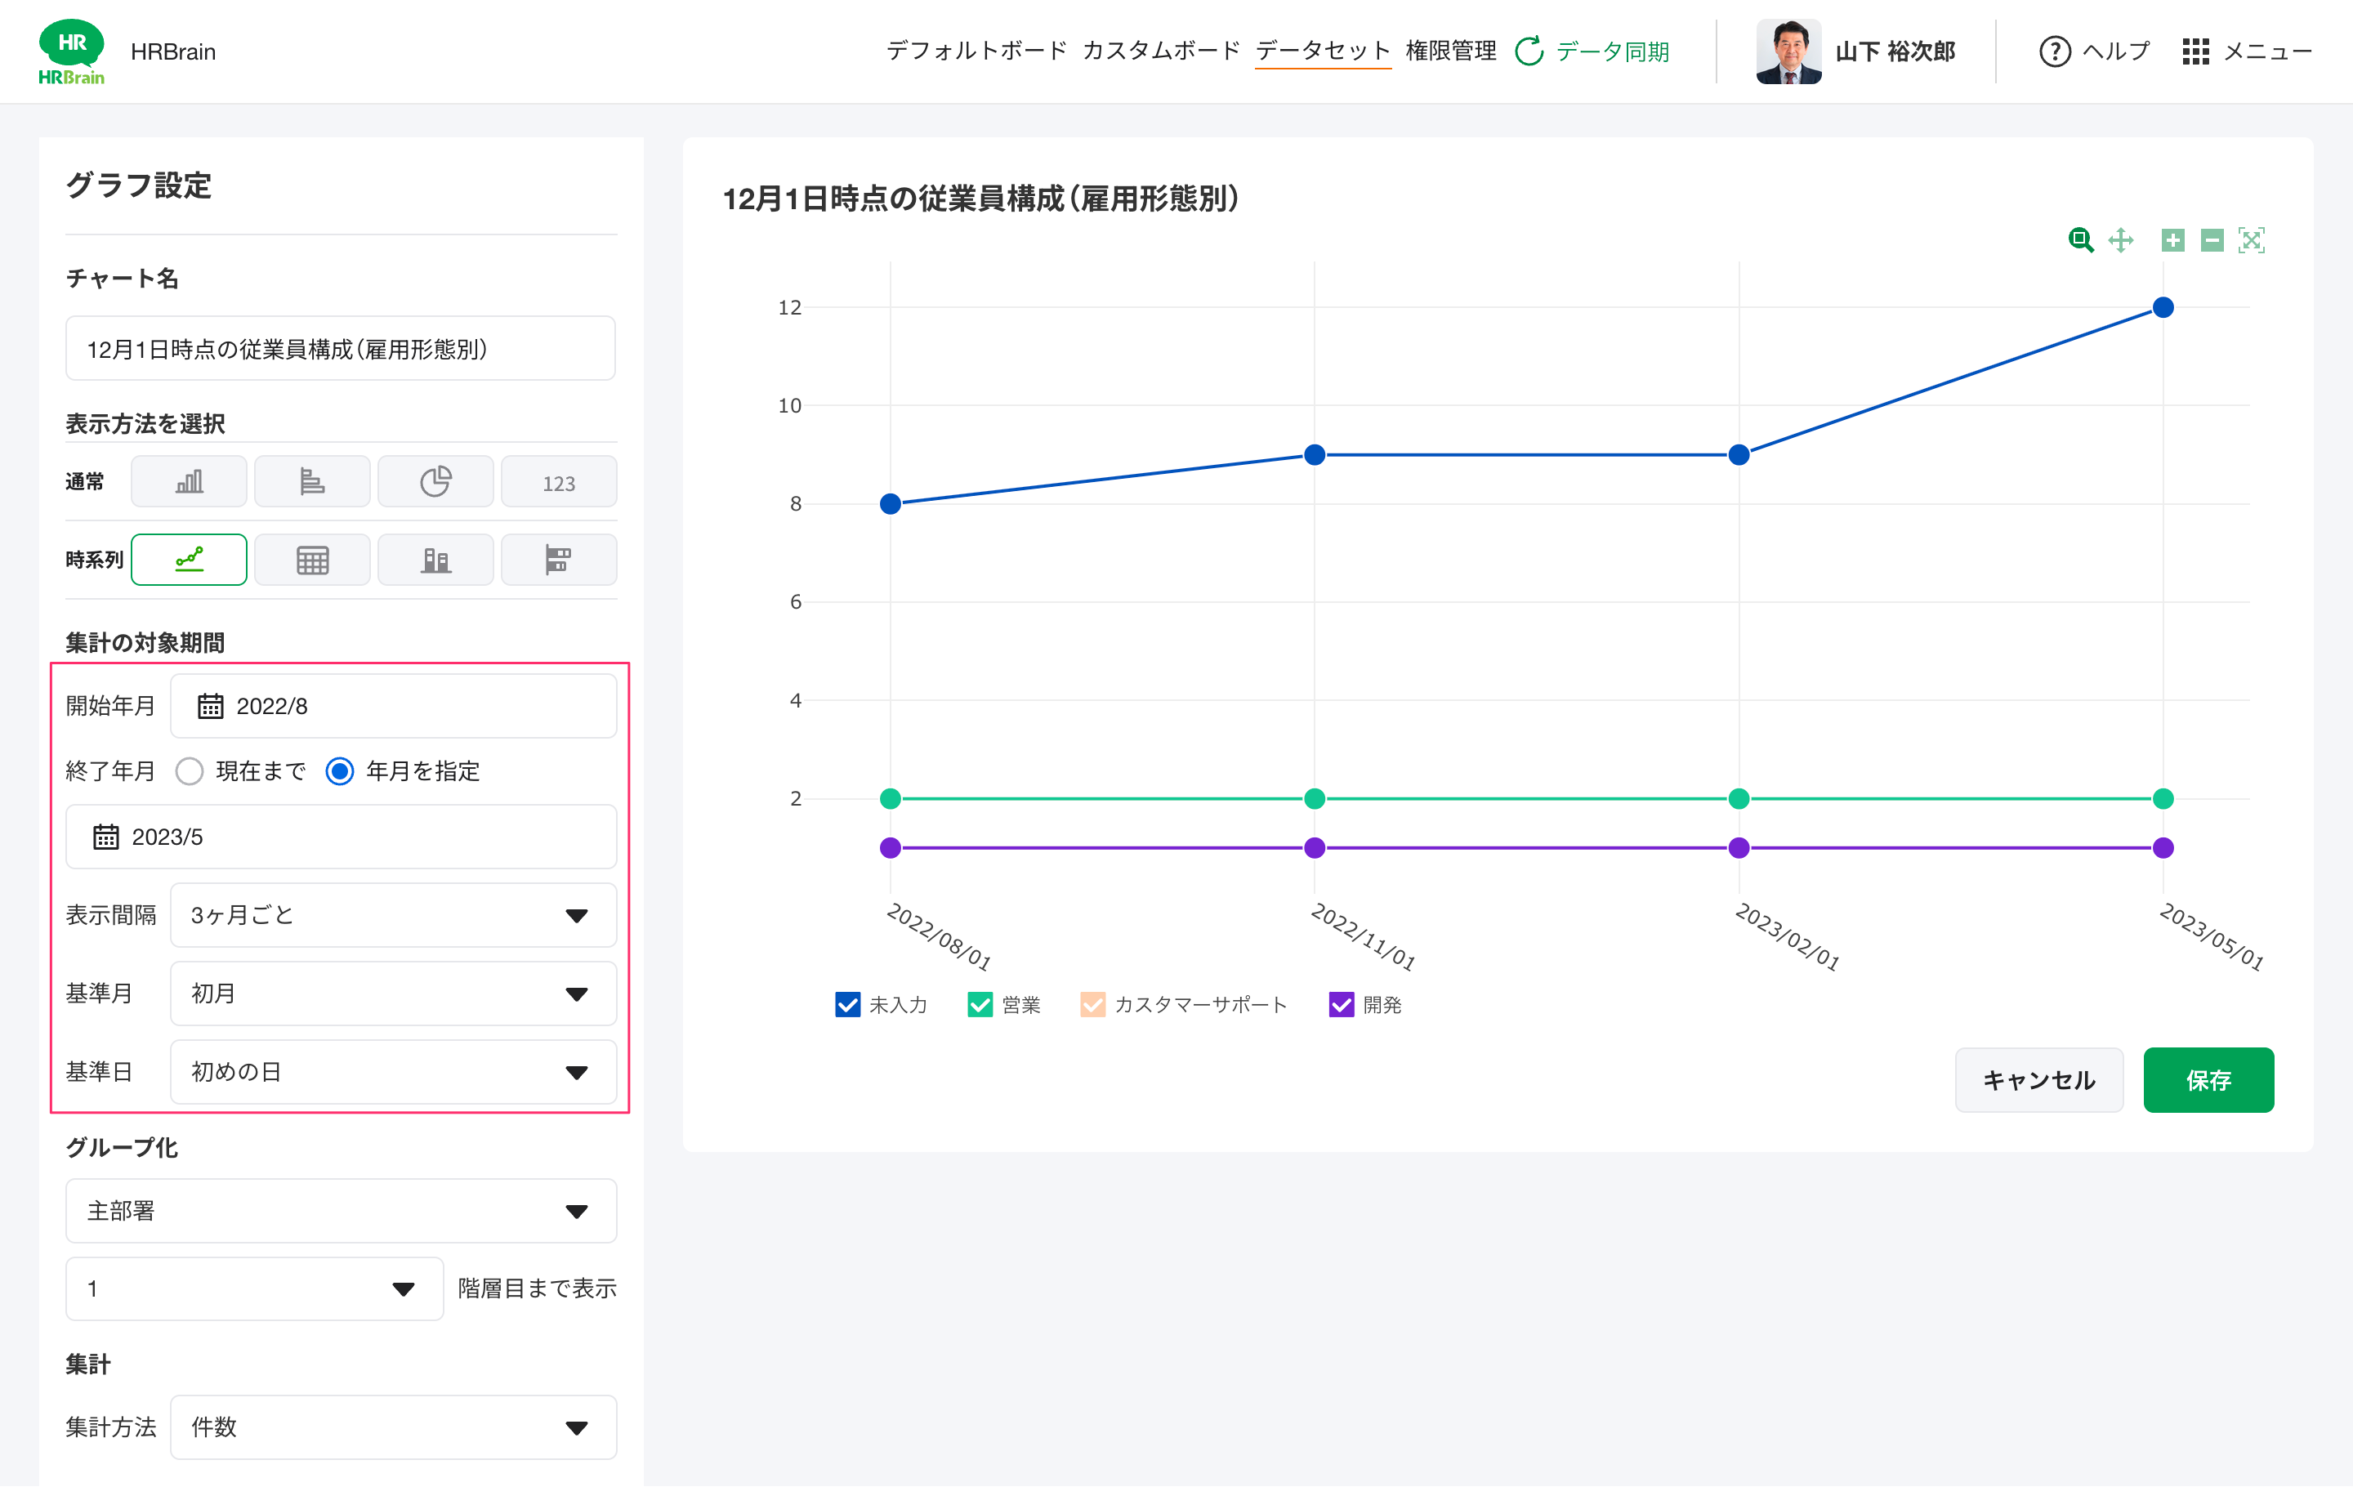Choose the pie chart display type
This screenshot has height=1487, width=2353.
pos(435,482)
